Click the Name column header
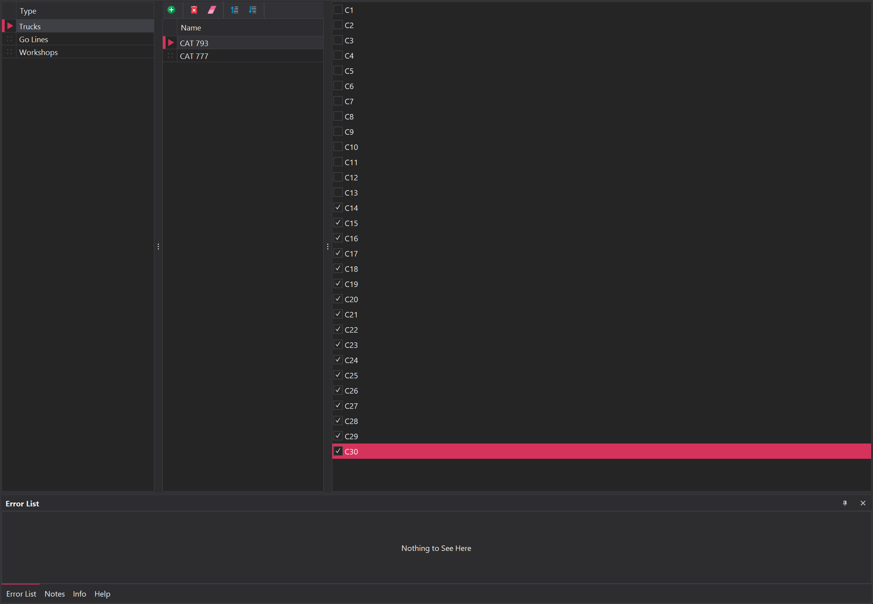 pos(191,28)
